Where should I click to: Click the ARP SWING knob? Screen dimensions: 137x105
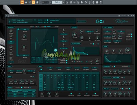[42, 94]
